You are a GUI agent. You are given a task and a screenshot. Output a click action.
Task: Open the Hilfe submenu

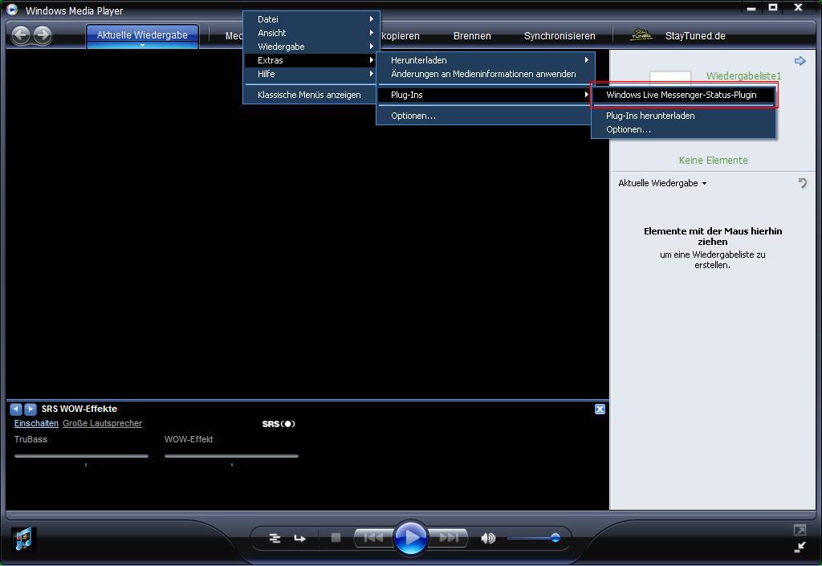[x=311, y=74]
